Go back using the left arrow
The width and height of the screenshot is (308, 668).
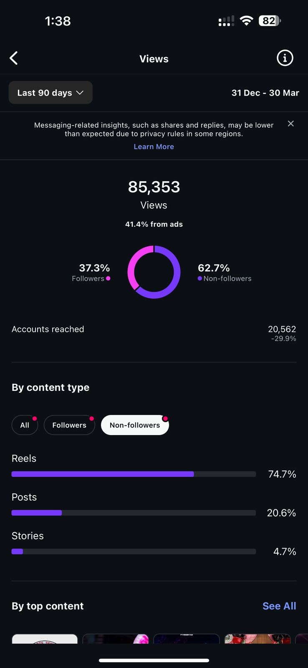(14, 58)
